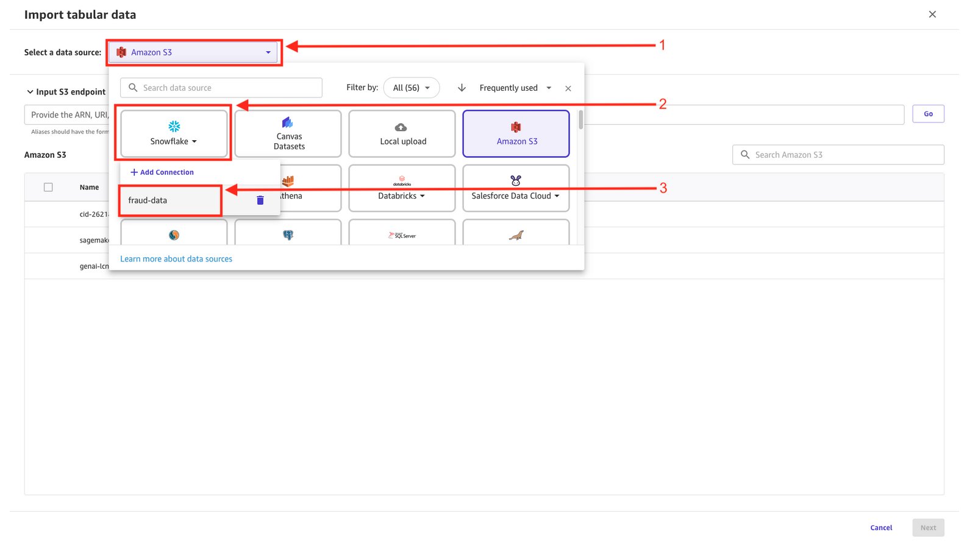The image size is (970, 552).
Task: Open the Frequently used sort dropdown
Action: click(x=515, y=88)
